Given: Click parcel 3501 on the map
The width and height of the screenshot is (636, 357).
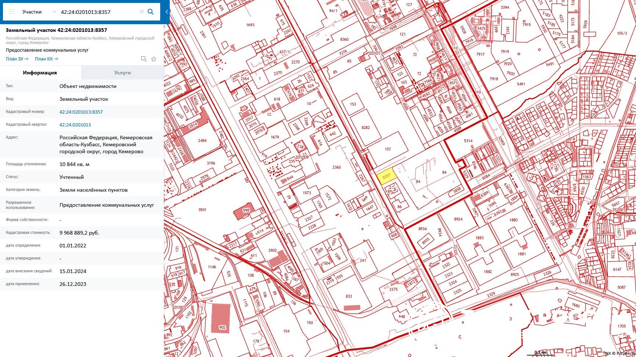Looking at the screenshot, I should [202, 210].
